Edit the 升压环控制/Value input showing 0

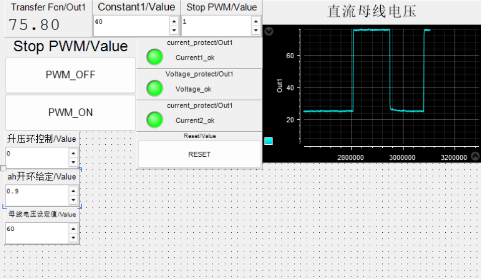(37, 158)
